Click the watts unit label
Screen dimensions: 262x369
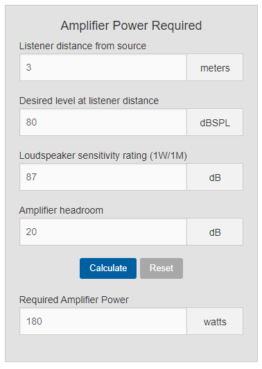tap(215, 322)
